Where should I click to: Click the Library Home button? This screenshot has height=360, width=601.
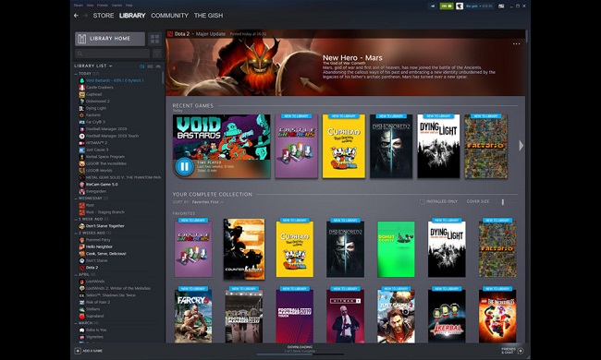pyautogui.click(x=110, y=39)
